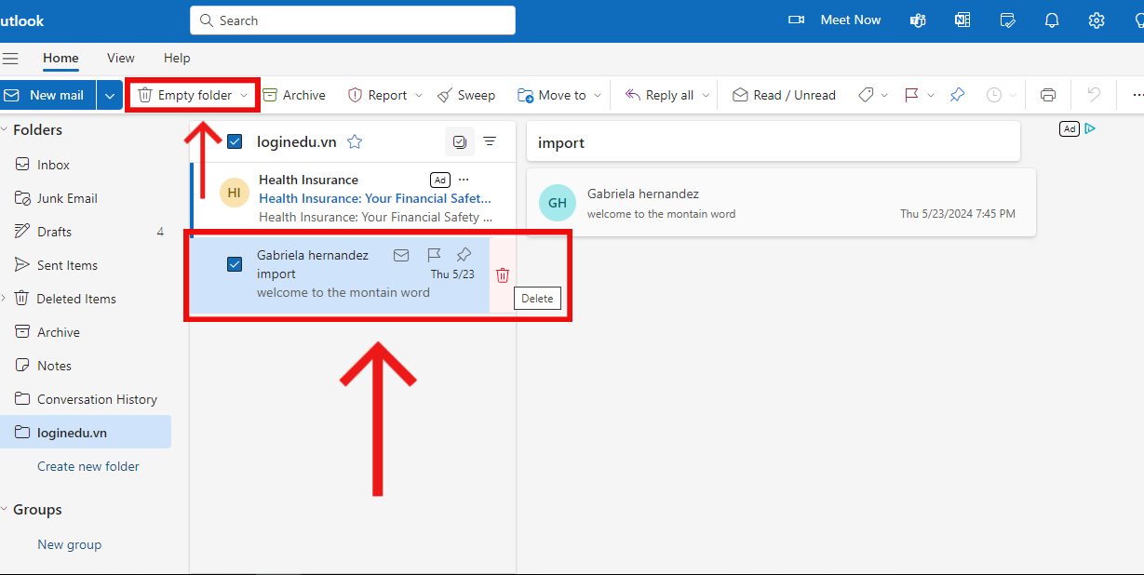1144x575 pixels.
Task: Click the Read / Unread button
Action: [x=784, y=95]
